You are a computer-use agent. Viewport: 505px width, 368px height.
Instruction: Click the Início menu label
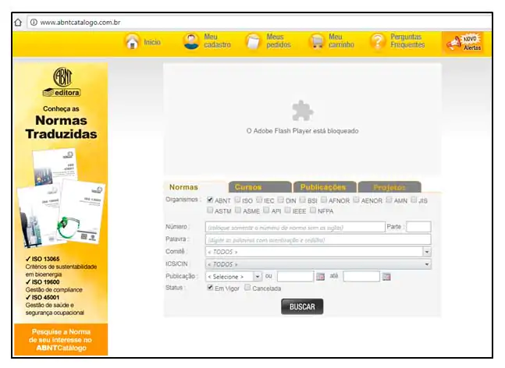point(152,42)
